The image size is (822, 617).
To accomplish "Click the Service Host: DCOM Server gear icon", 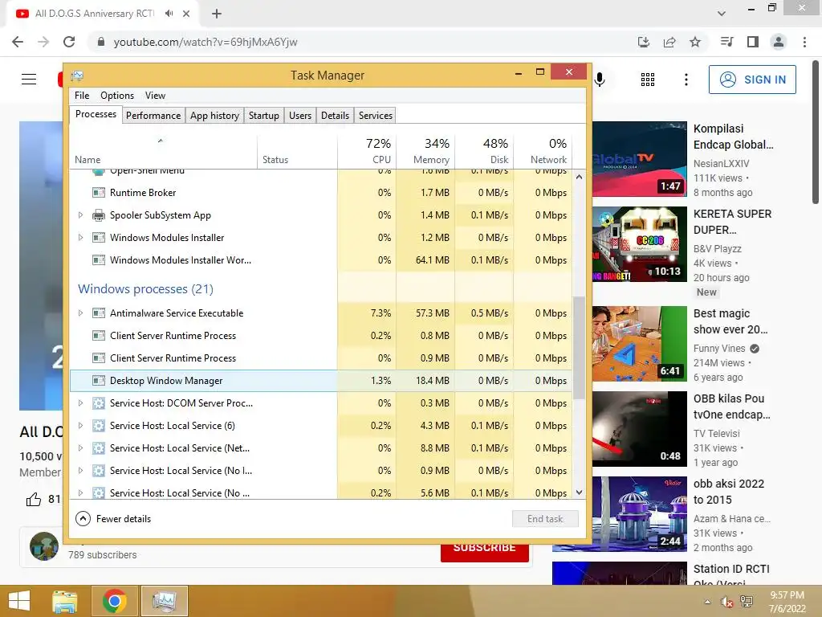I will coord(99,403).
